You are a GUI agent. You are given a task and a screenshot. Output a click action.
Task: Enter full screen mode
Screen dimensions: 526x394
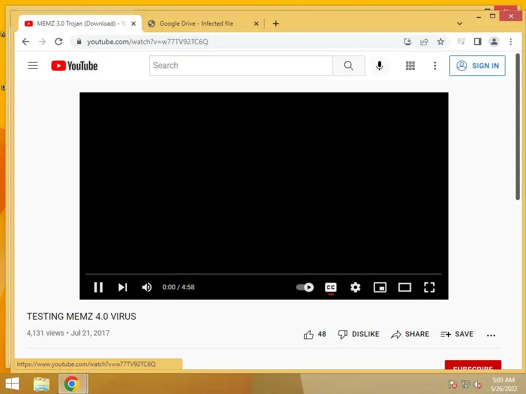coord(429,287)
